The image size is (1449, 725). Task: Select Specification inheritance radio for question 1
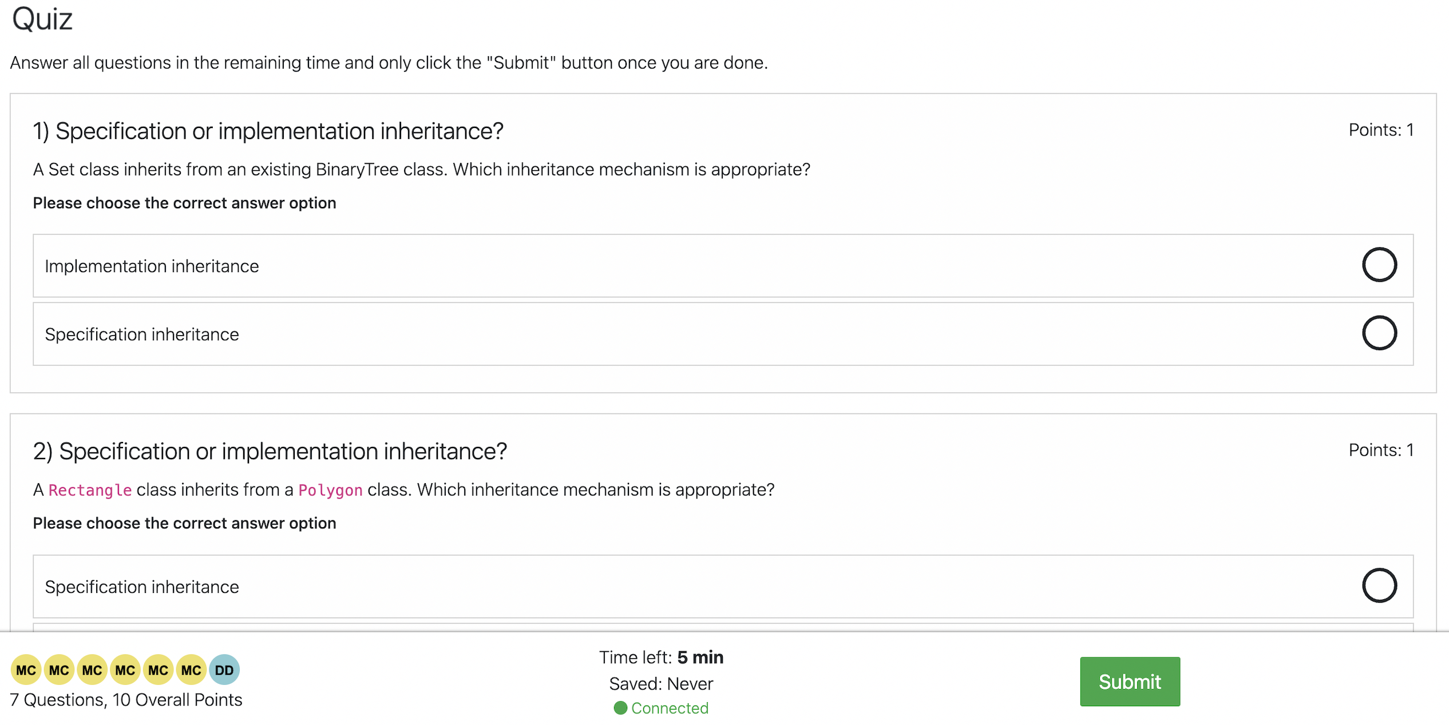[x=1379, y=333]
